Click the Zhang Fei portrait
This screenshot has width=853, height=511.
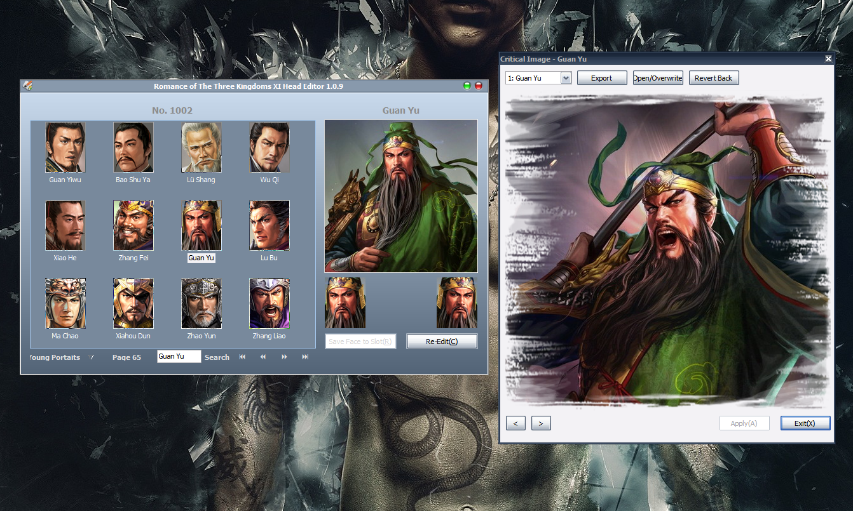[133, 225]
